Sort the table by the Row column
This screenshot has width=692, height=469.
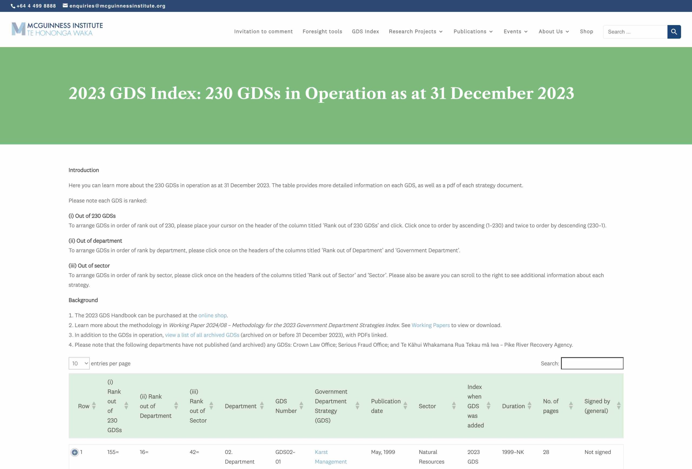click(94, 406)
